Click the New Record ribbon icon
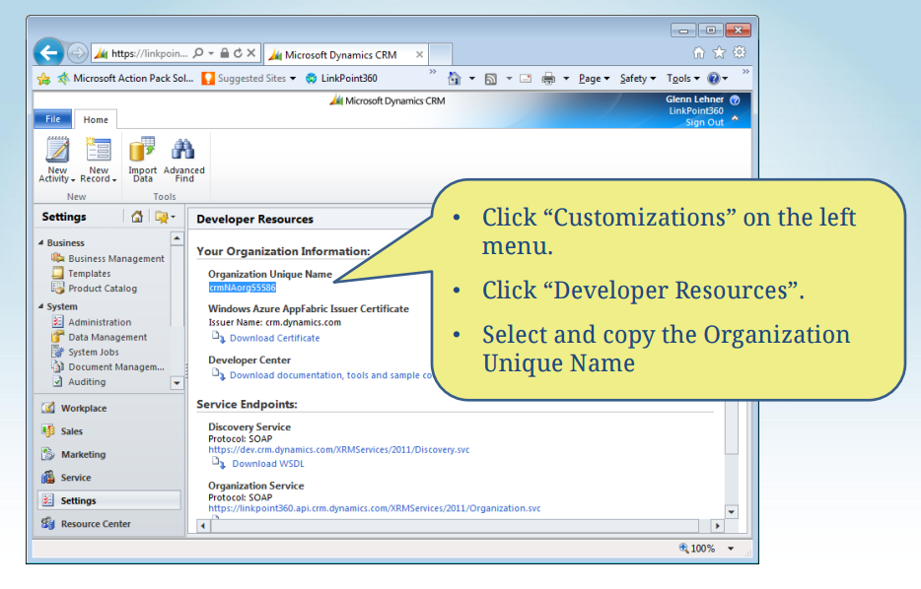Screen dimensions: 921x589 (x=98, y=150)
